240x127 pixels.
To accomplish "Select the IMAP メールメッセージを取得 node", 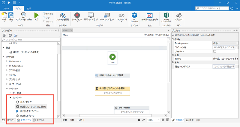I will tap(112, 75).
